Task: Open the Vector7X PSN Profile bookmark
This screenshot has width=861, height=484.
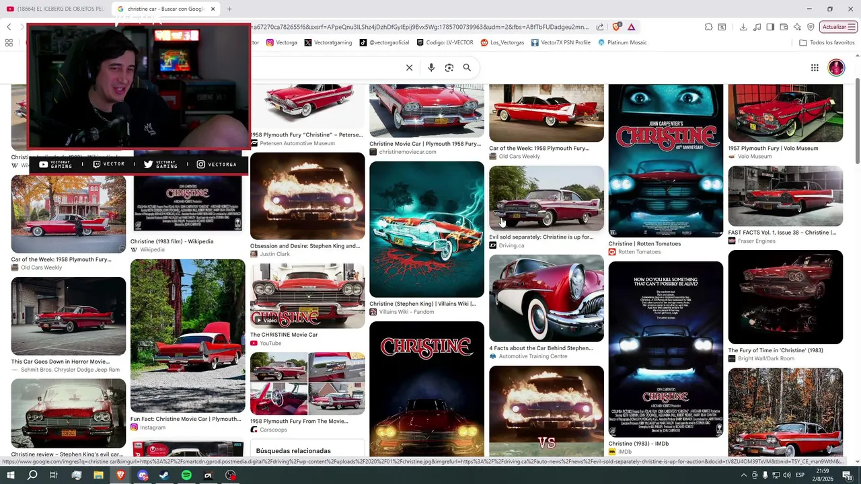Action: 561,42
